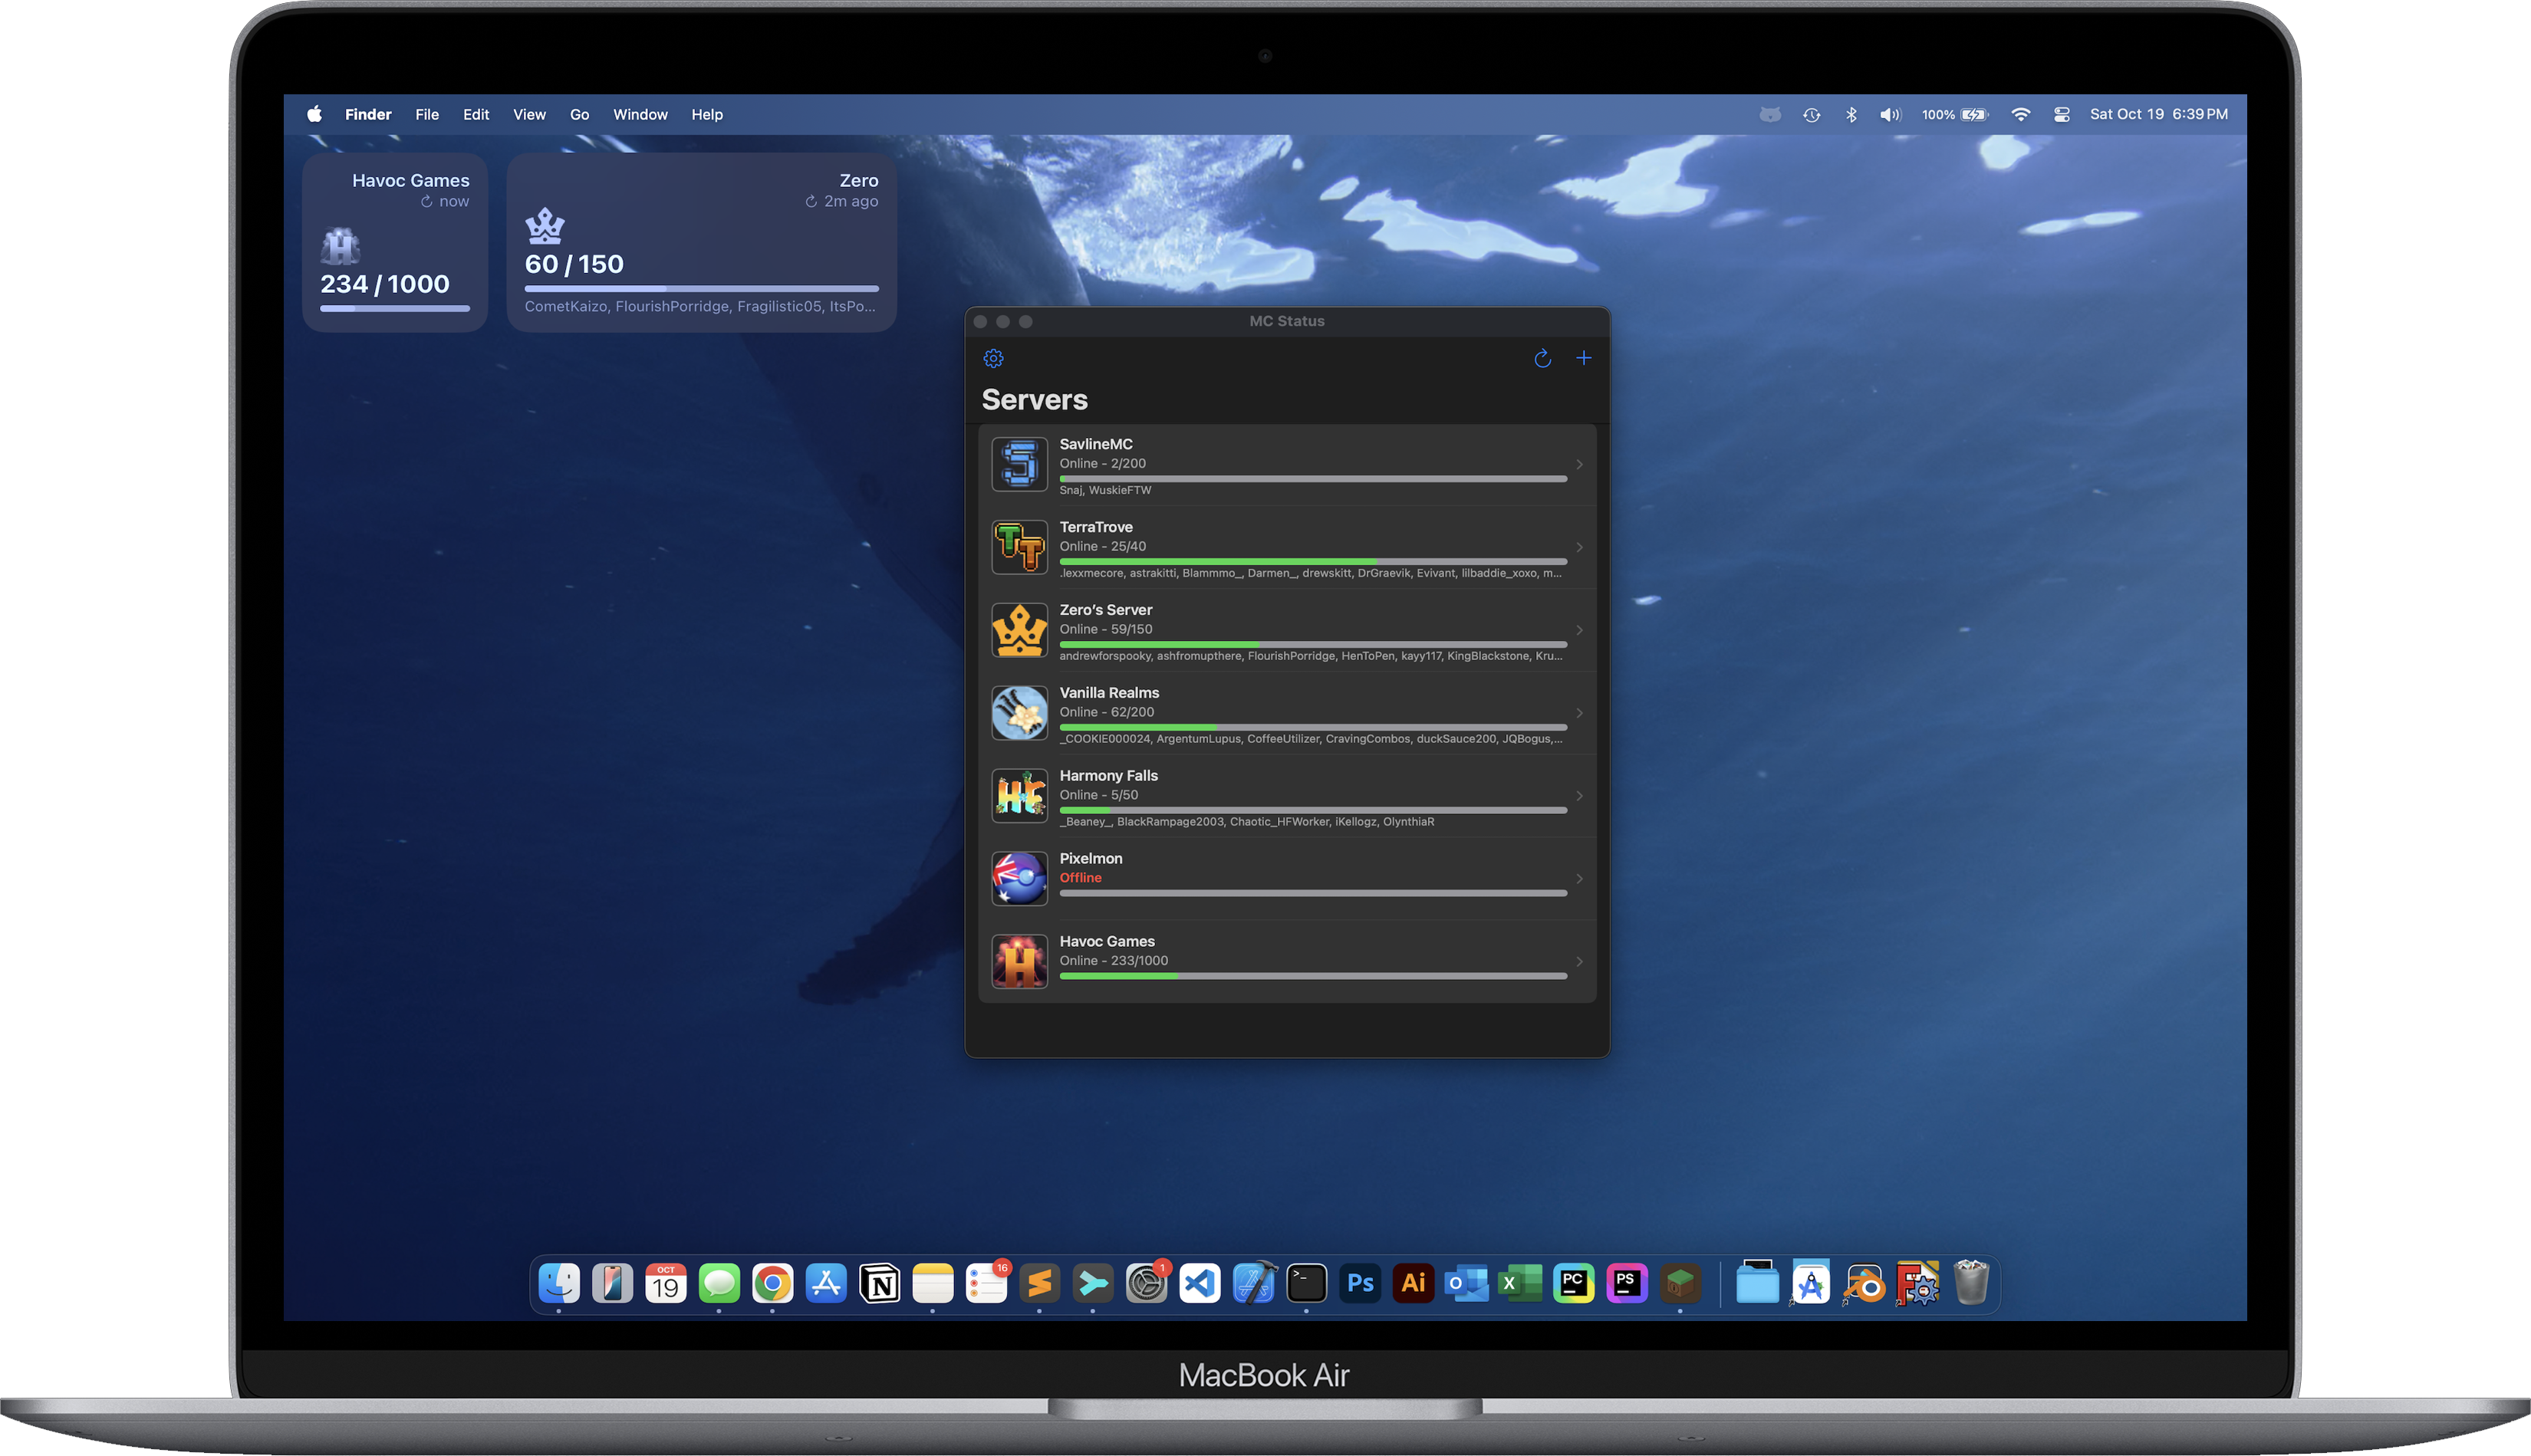Viewport: 2531px width, 1456px height.
Task: Open the Window menu
Action: click(x=640, y=114)
